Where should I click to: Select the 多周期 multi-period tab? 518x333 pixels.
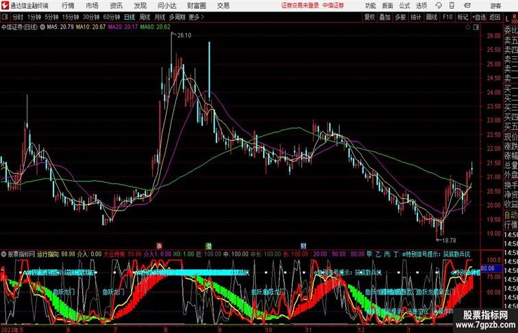[x=177, y=17]
